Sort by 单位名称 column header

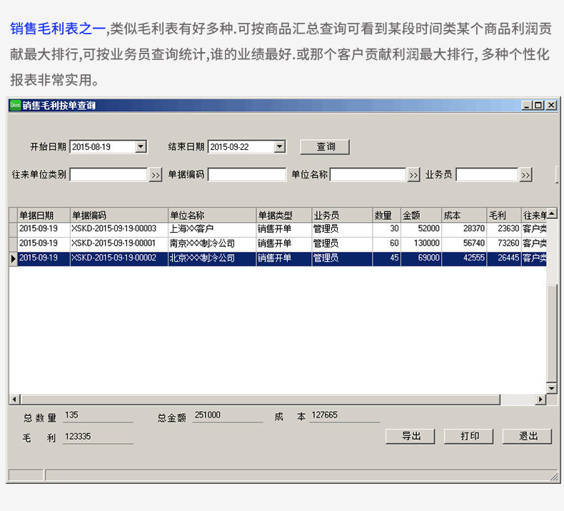(x=212, y=215)
